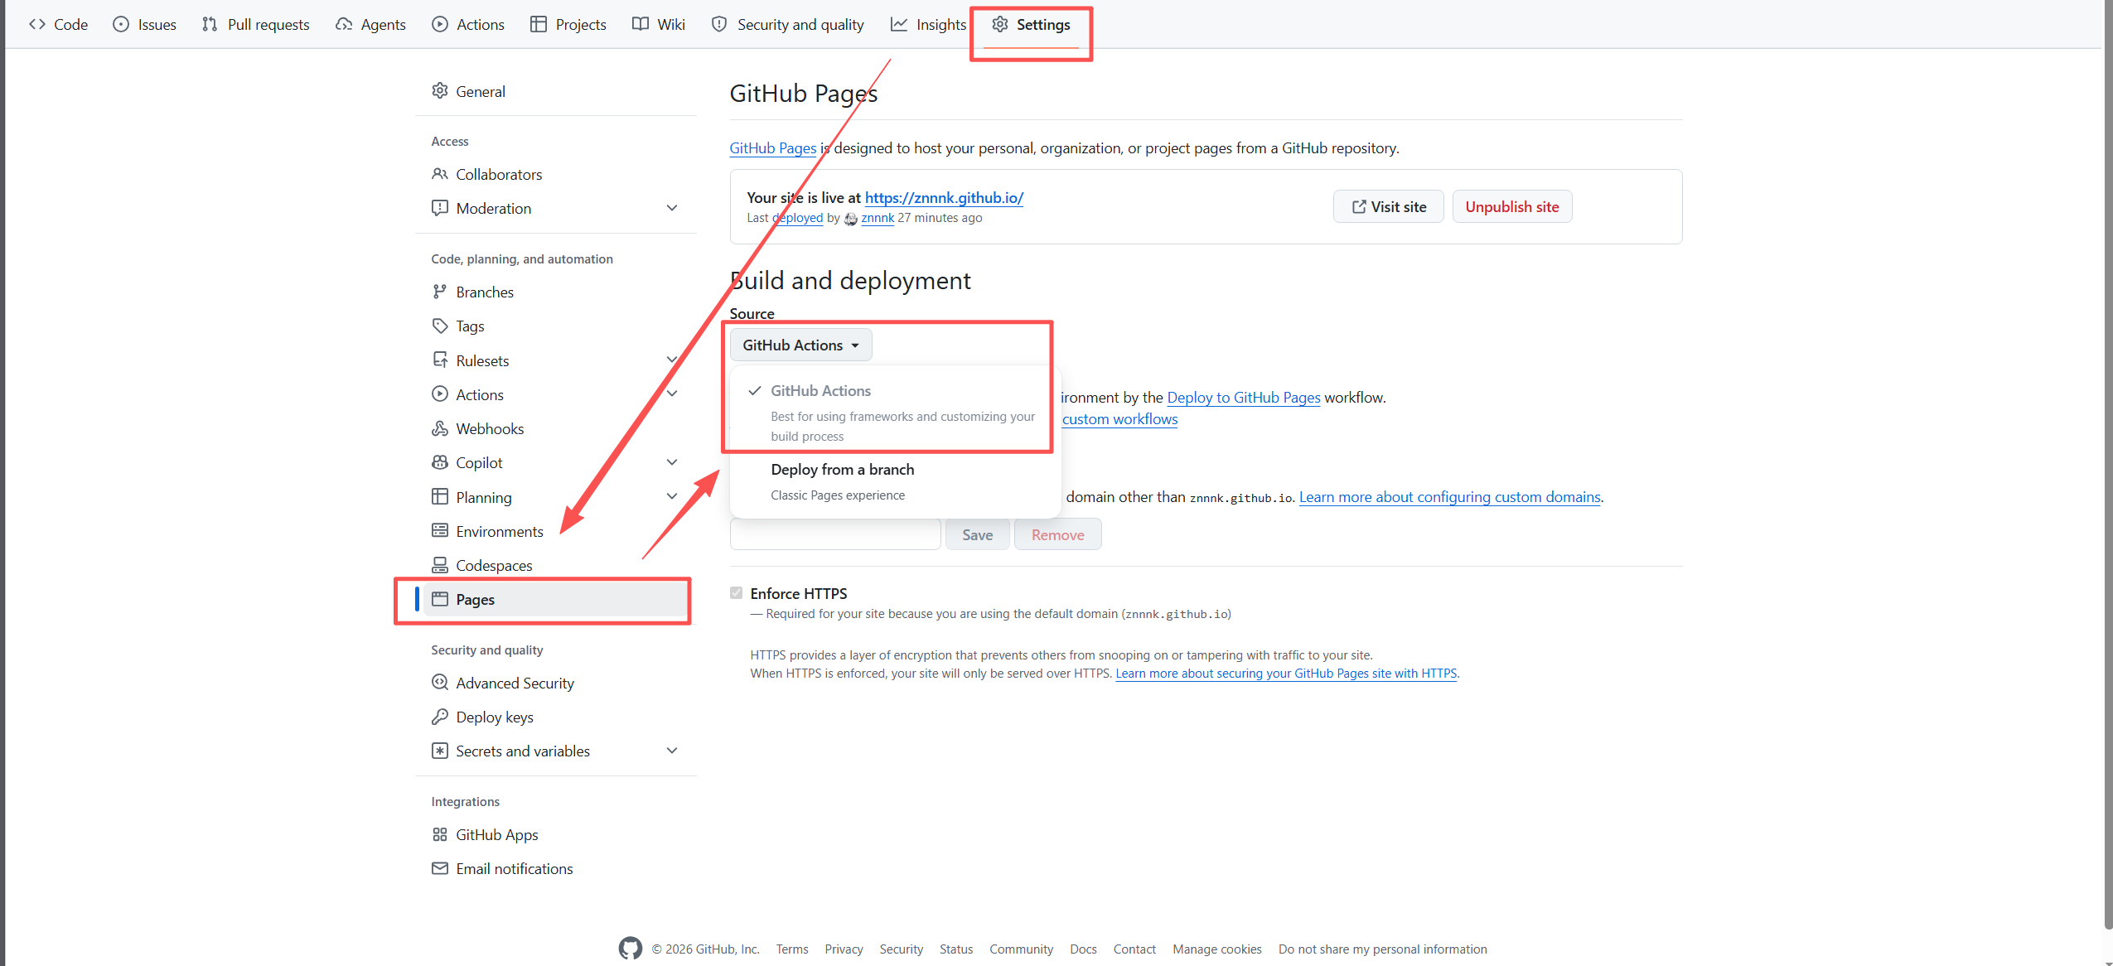Click the Copilot icon in sidebar
The height and width of the screenshot is (966, 2113).
440,462
